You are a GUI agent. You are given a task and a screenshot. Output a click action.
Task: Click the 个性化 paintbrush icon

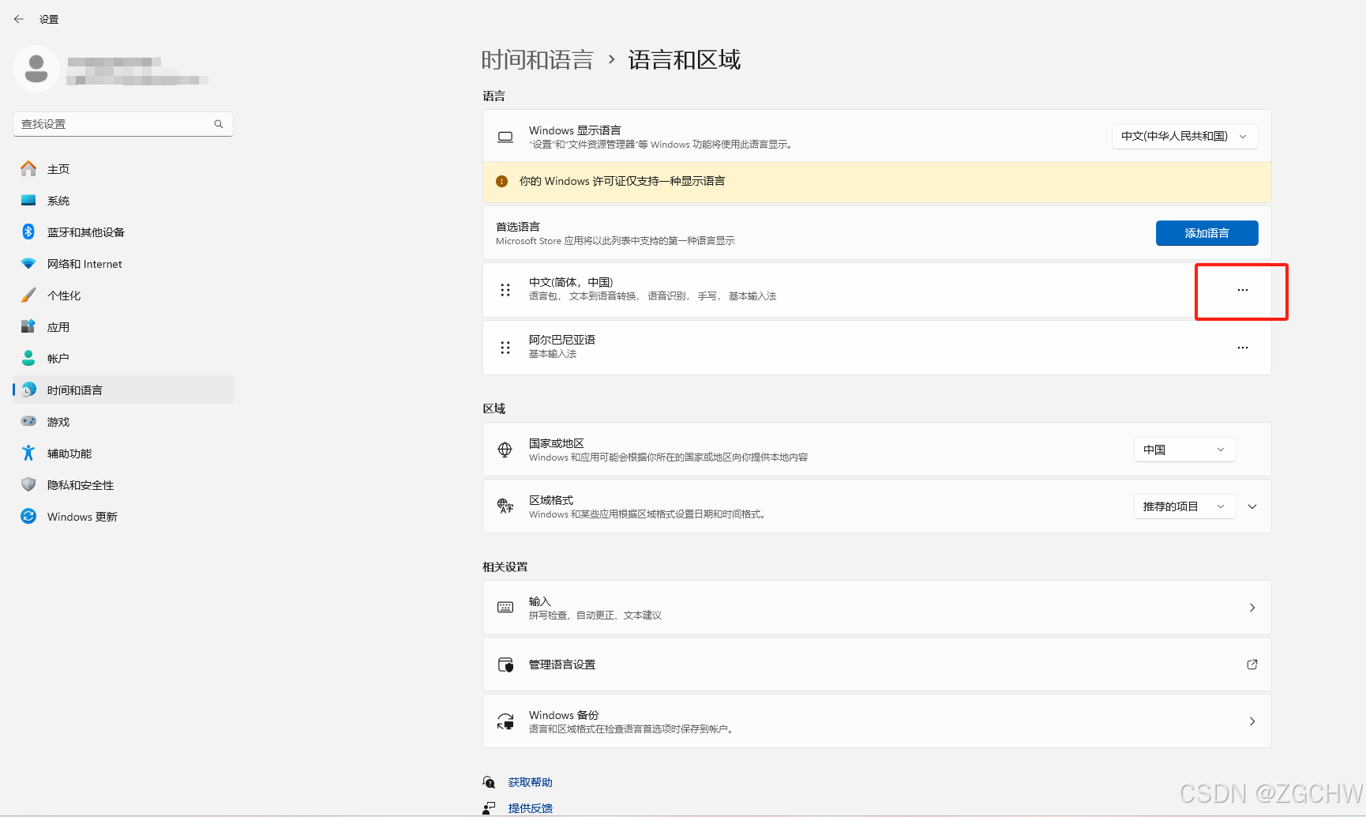point(28,295)
